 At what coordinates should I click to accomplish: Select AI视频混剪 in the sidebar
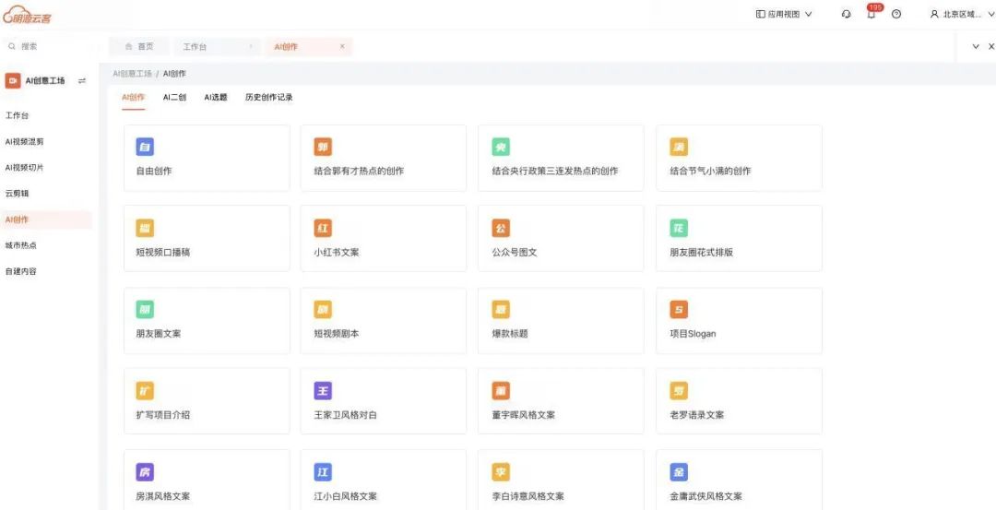(25, 142)
